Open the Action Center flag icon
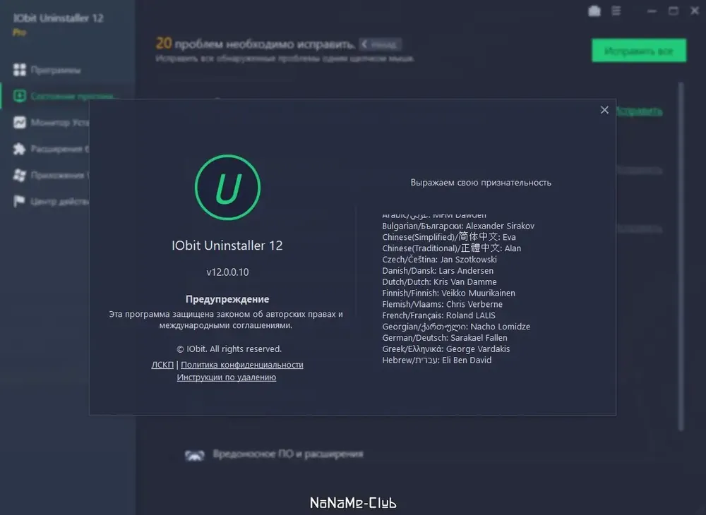 pos(19,201)
